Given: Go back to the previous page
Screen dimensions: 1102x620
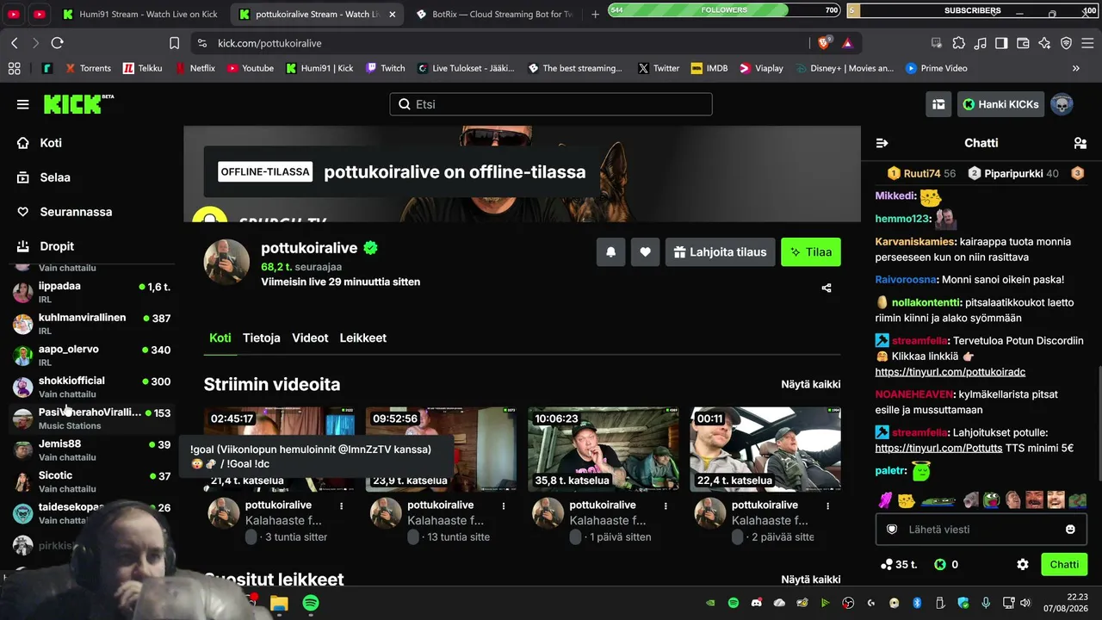Looking at the screenshot, I should [x=15, y=43].
